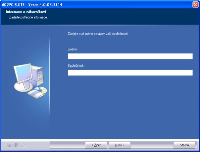Click the instruction text about name and company
Image resolution: width=200 pixels, height=152 pixels.
pyautogui.click(x=97, y=34)
